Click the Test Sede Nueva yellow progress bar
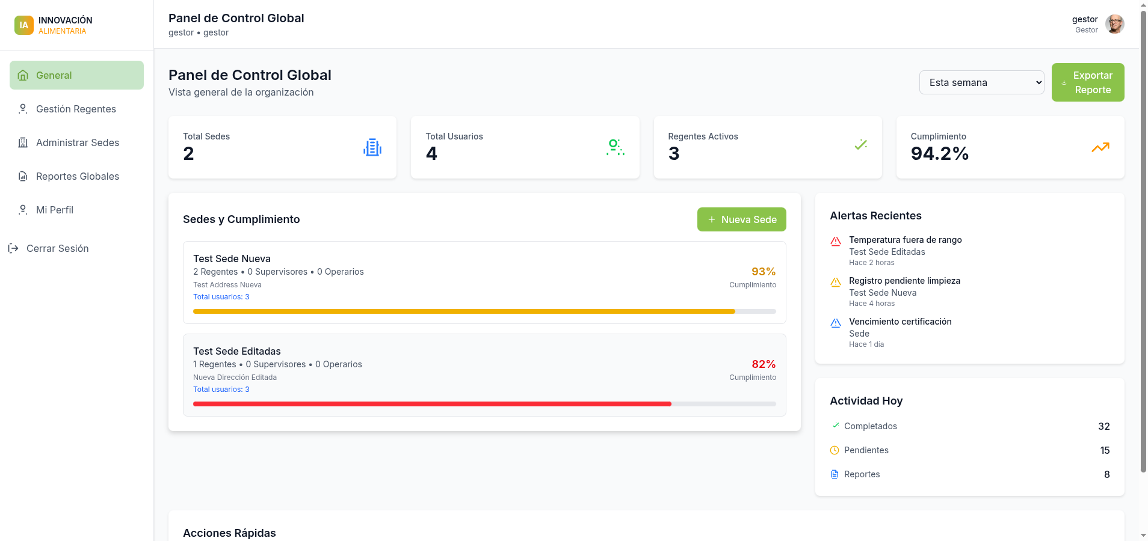The width and height of the screenshot is (1148, 541). click(x=463, y=311)
